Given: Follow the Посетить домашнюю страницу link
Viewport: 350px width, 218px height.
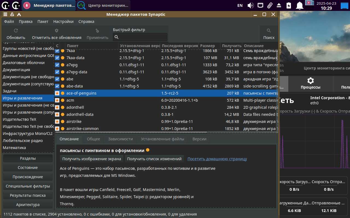Looking at the screenshot, I should pos(217,159).
